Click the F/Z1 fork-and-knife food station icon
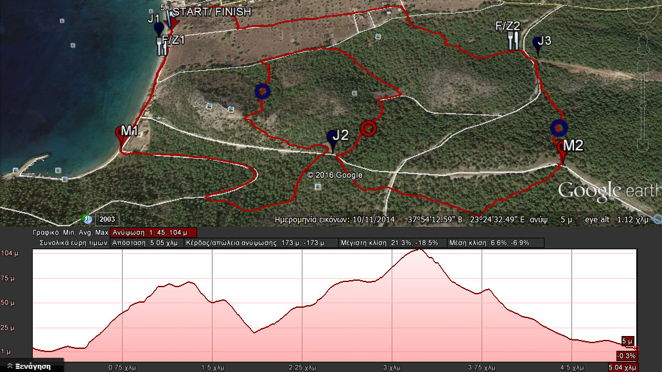 click(162, 46)
